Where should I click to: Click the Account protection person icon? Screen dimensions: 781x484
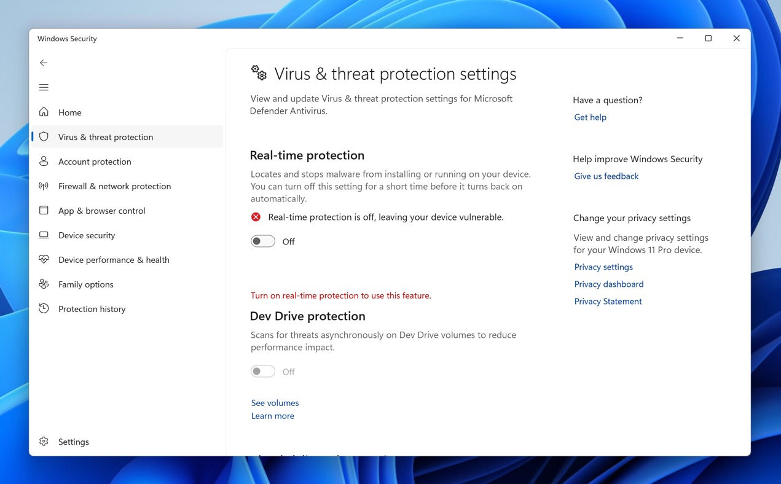44,161
